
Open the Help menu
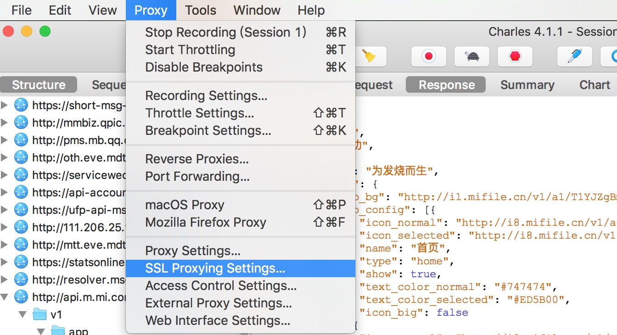tap(311, 10)
